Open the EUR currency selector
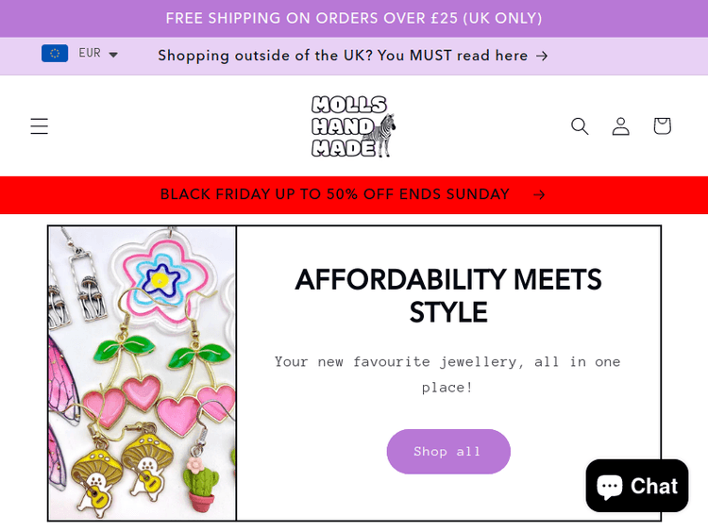The height and width of the screenshot is (531, 708). click(90, 54)
